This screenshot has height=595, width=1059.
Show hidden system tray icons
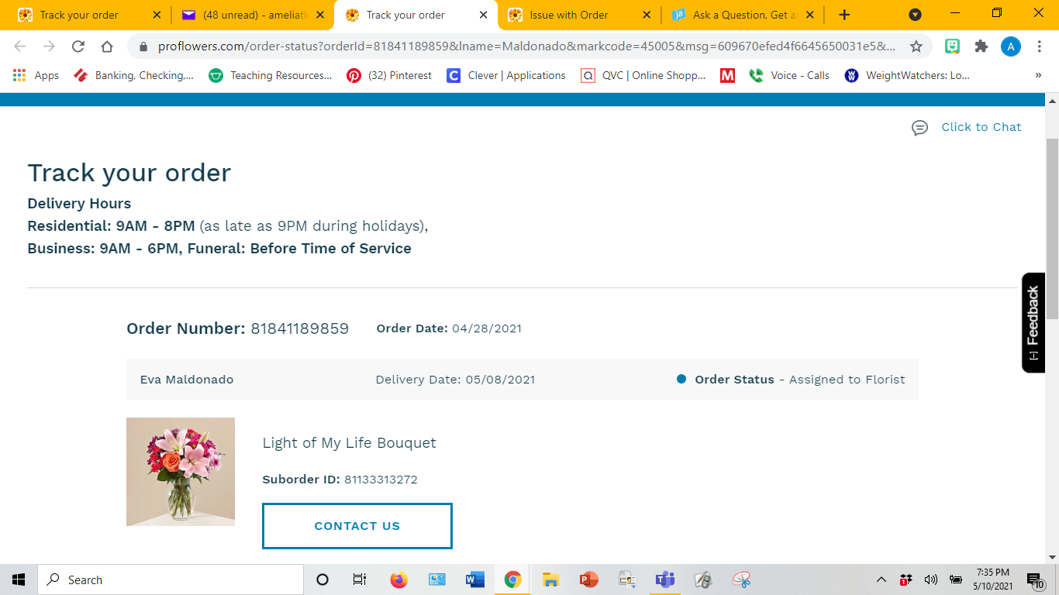coord(881,580)
